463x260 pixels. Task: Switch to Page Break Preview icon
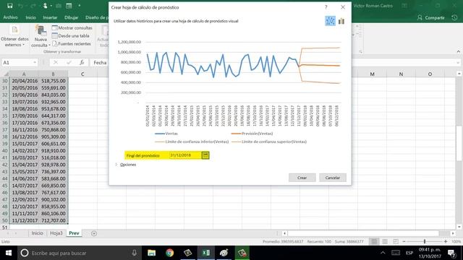pyautogui.click(x=396, y=241)
